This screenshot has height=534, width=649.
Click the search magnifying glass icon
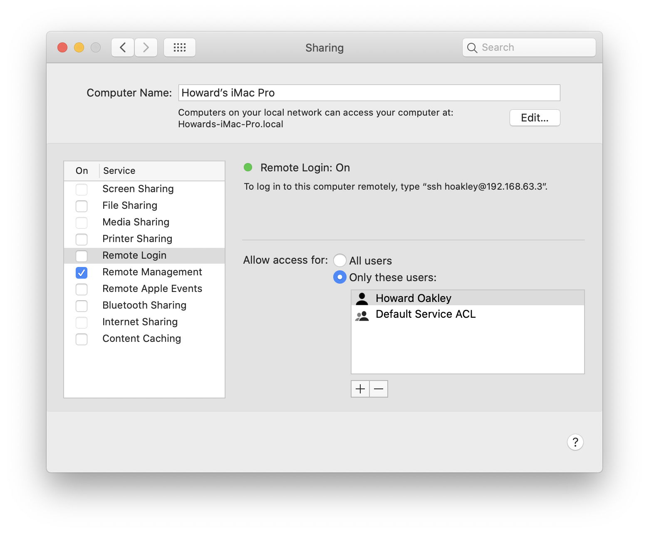point(472,48)
